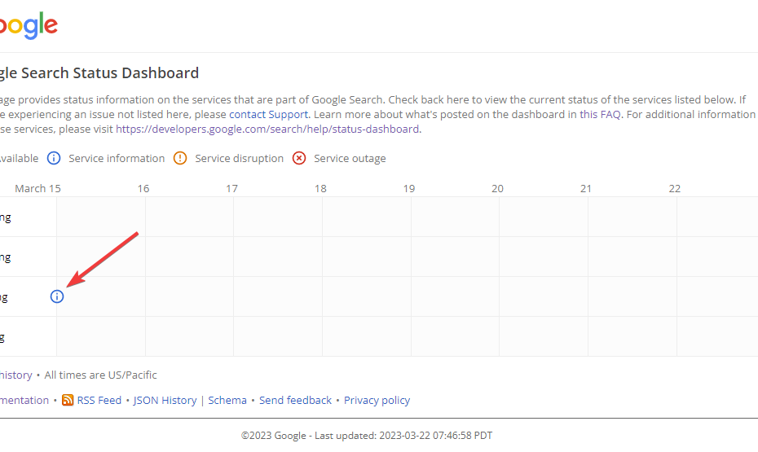Visit the developers.google.com status-dashboard help link
This screenshot has height=452, width=758.
(x=267, y=129)
